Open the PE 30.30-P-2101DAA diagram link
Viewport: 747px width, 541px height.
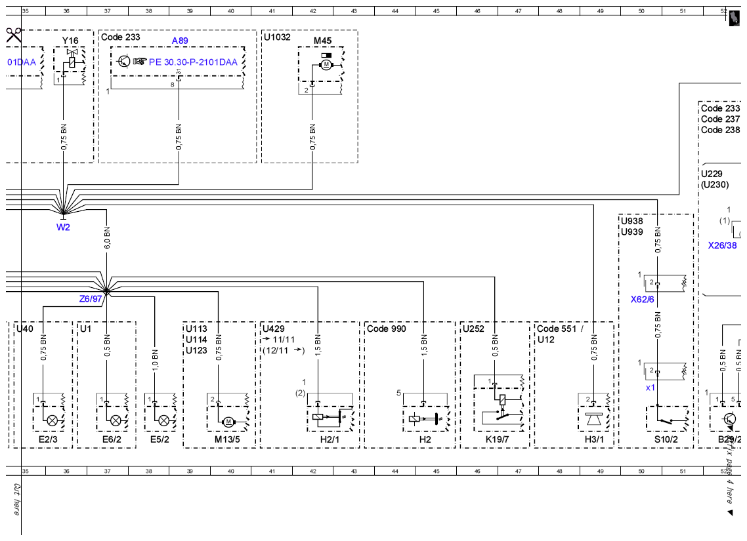click(x=193, y=62)
